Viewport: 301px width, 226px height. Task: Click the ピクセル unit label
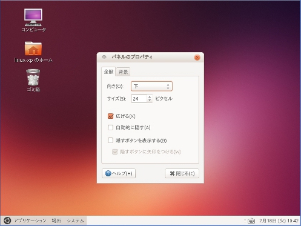click(x=164, y=99)
